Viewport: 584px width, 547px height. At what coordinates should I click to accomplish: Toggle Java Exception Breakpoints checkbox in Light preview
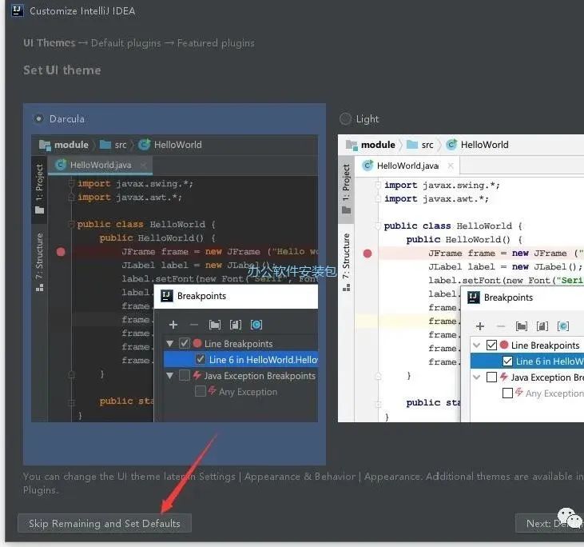(x=491, y=377)
